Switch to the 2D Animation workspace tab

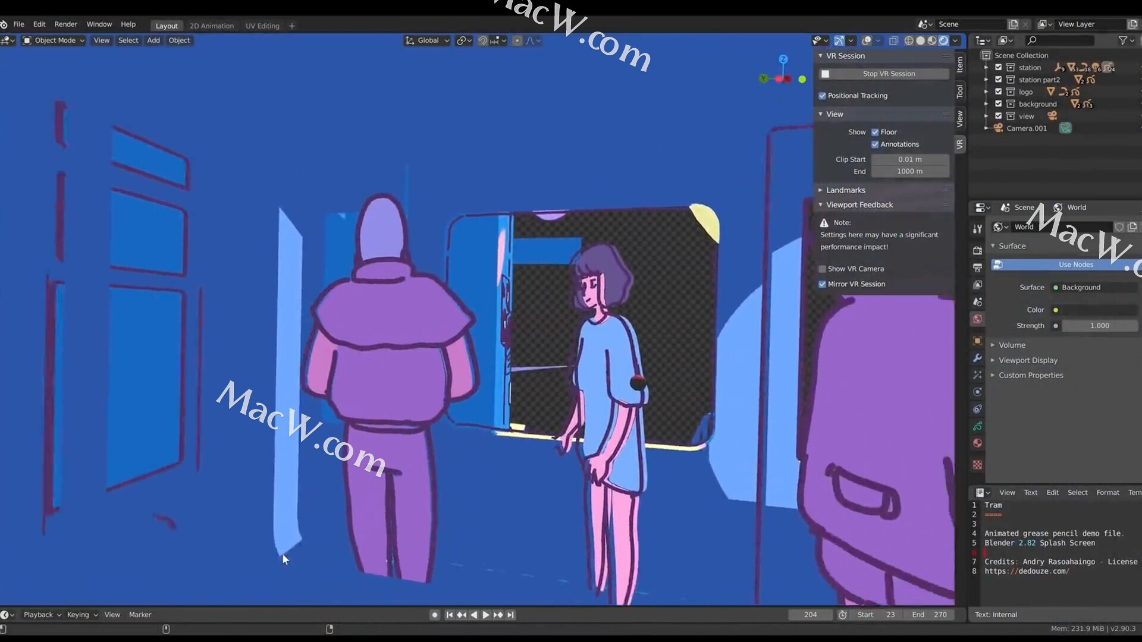click(x=212, y=26)
